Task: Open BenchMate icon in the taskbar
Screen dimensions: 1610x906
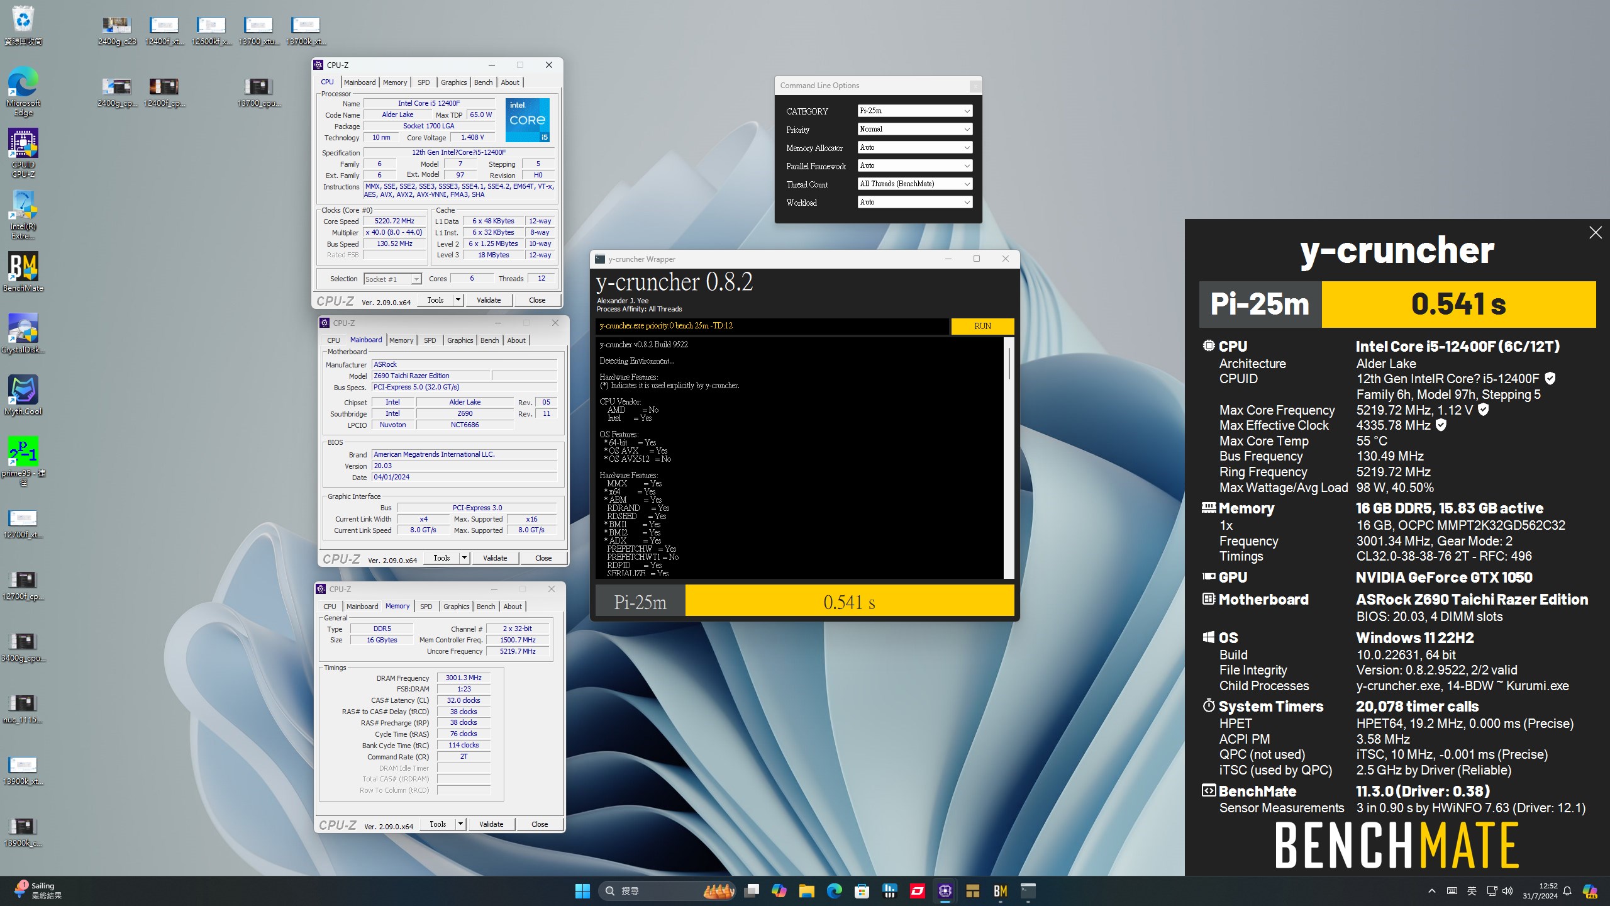Action: click(x=1001, y=891)
